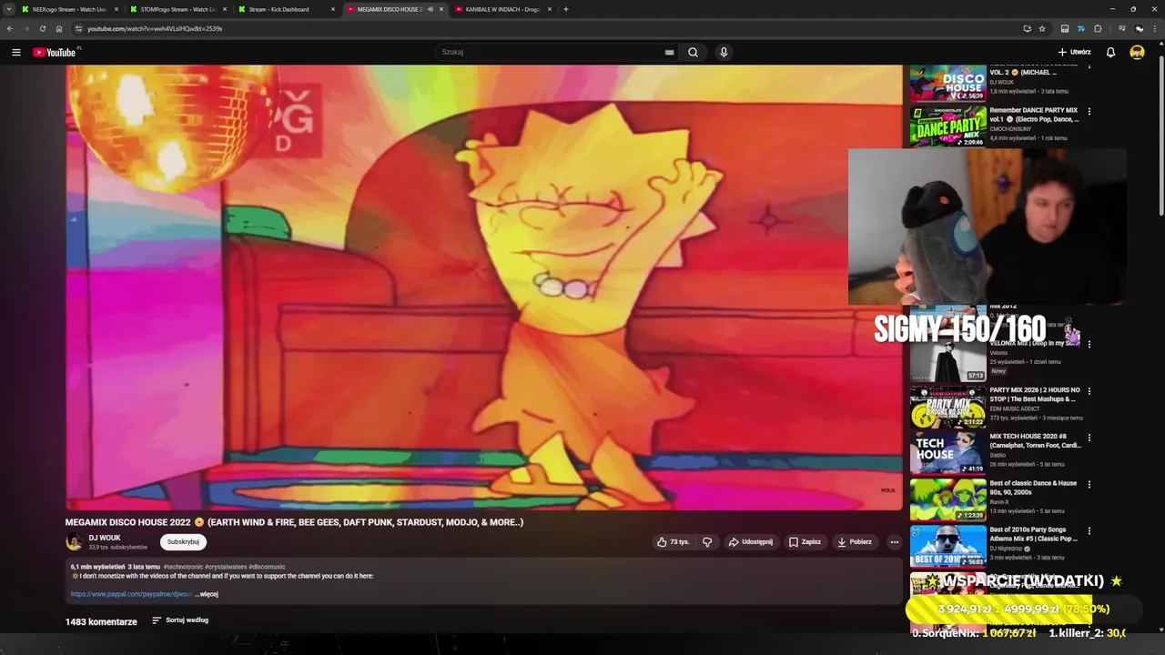Open the DISCO HOUSE VOL. 2 thumbnail
This screenshot has height=655, width=1165.
(x=948, y=83)
